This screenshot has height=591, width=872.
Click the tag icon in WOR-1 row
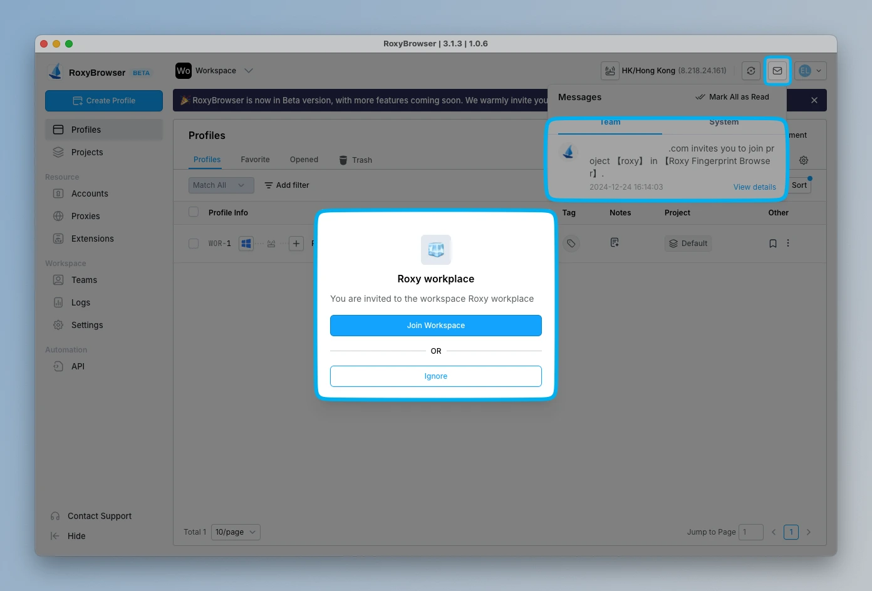tap(571, 243)
